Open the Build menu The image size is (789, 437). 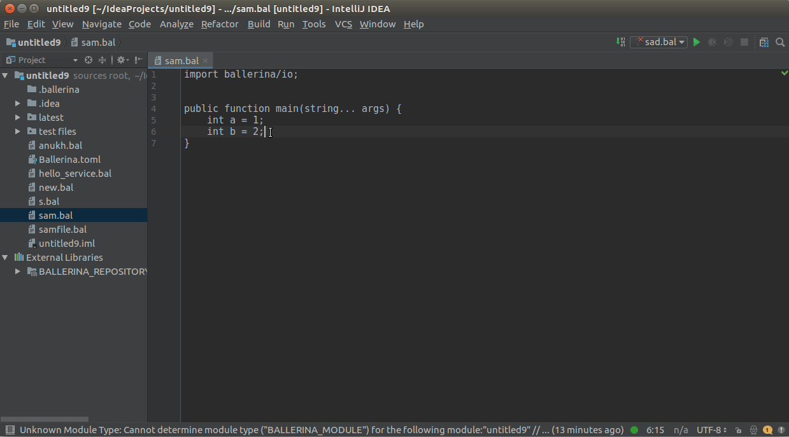click(259, 24)
